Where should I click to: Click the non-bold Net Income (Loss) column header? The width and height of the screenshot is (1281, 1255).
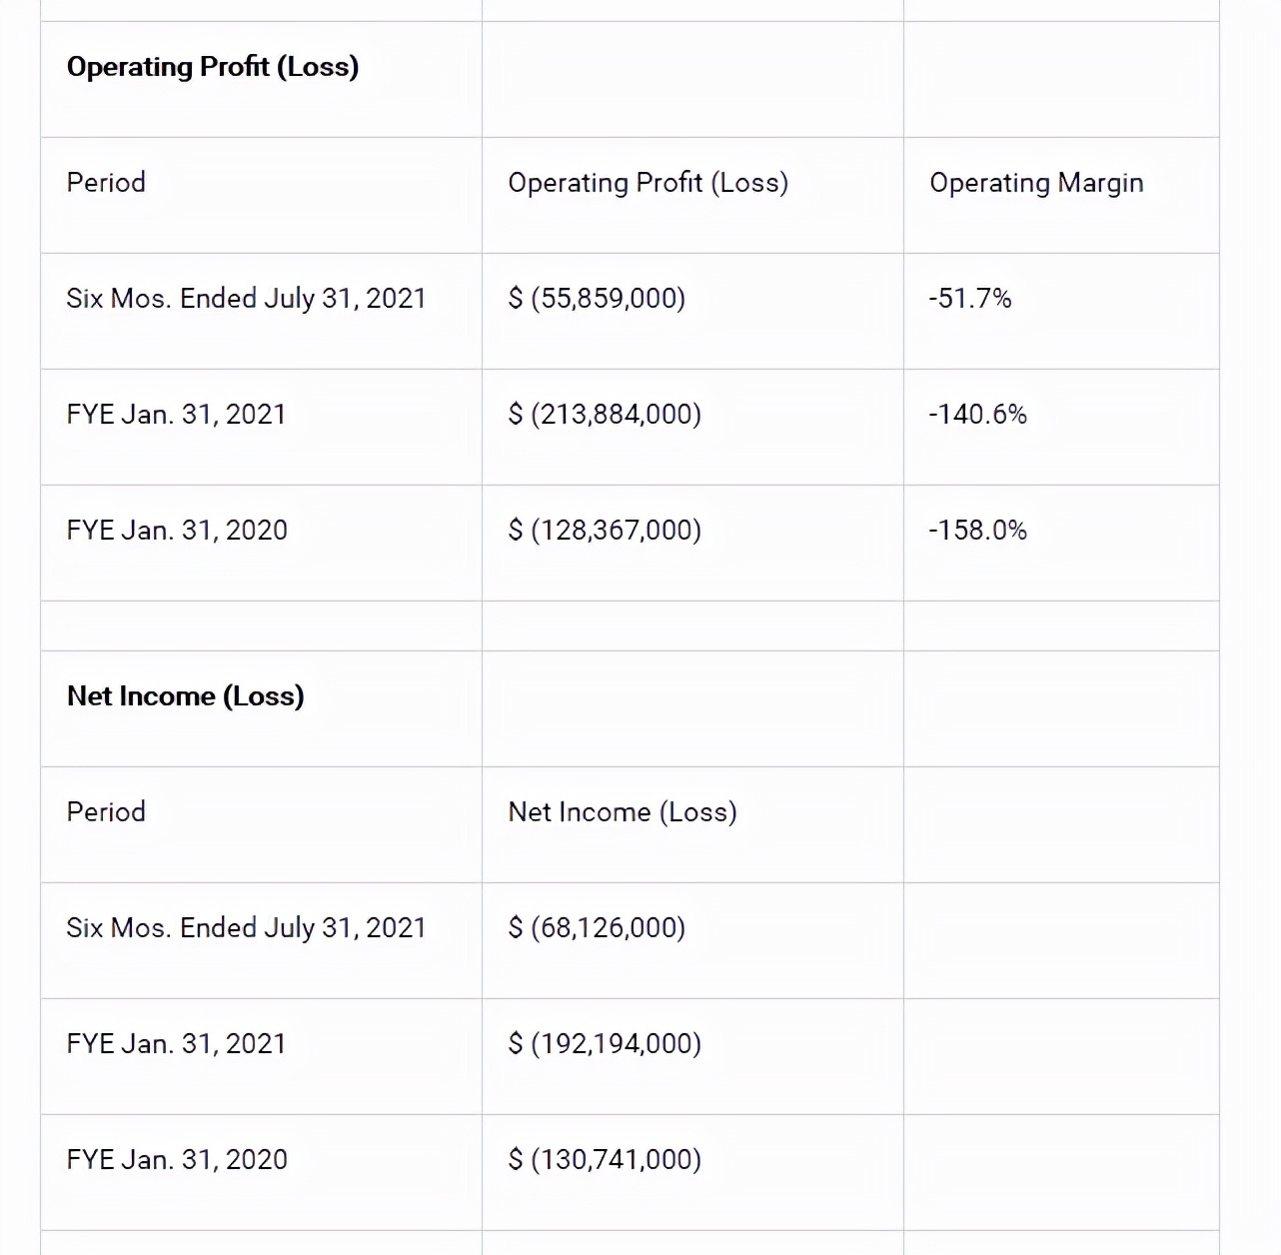(x=622, y=812)
